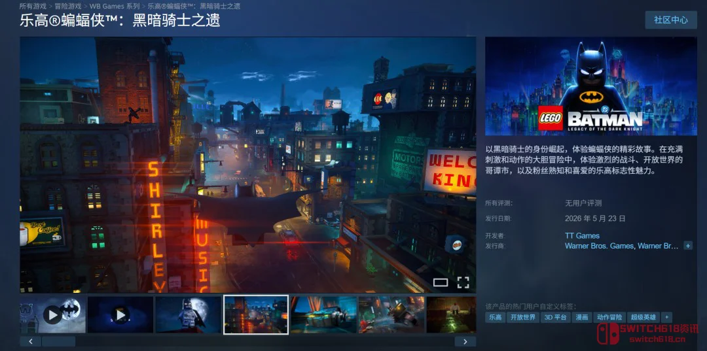The width and height of the screenshot is (707, 351).
Task: Open the 社区中心 community hub button
Action: (x=671, y=20)
